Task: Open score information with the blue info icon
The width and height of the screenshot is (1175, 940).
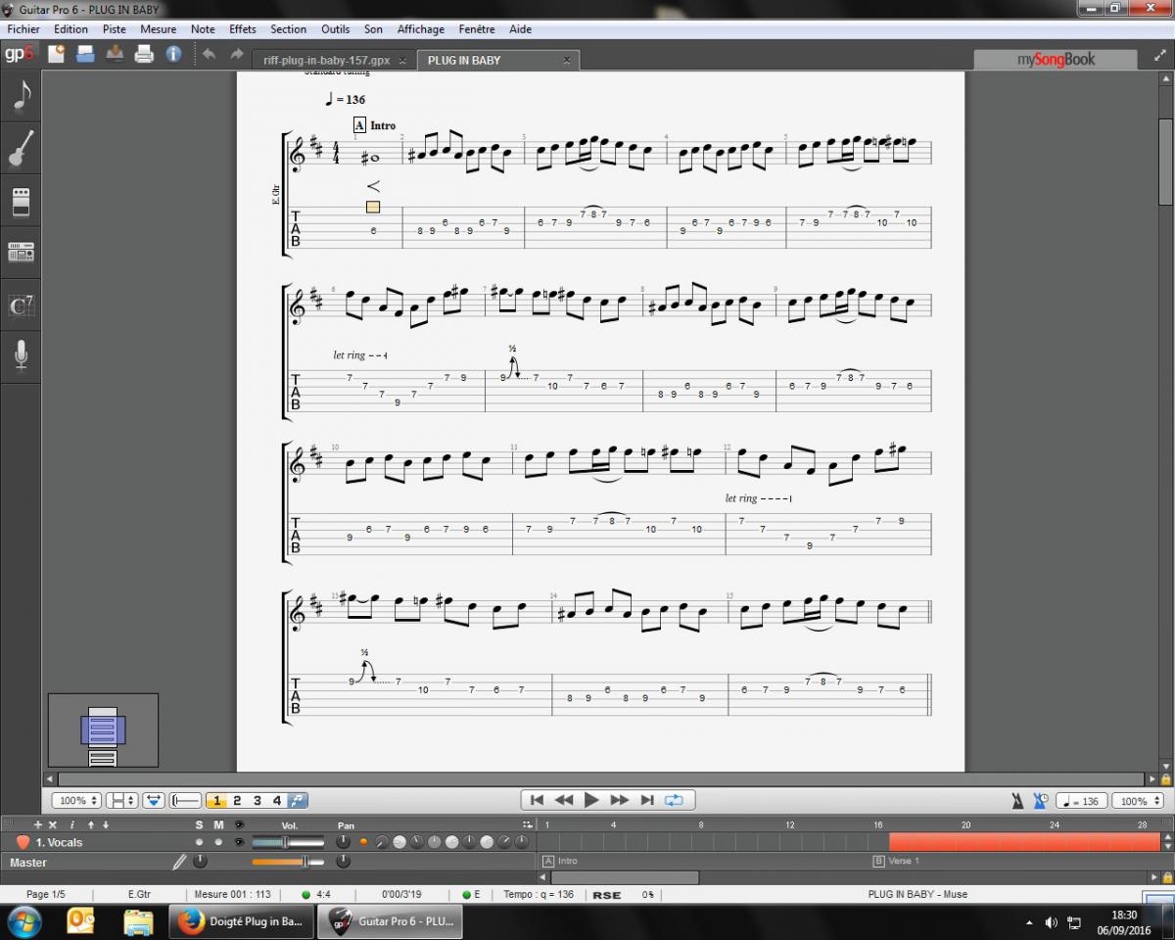Action: 173,54
